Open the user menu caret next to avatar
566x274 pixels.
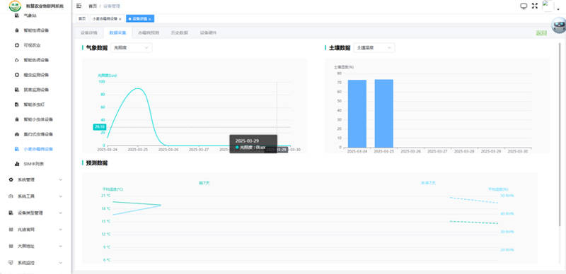pos(558,8)
